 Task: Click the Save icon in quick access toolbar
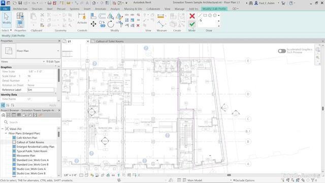[x=20, y=3]
